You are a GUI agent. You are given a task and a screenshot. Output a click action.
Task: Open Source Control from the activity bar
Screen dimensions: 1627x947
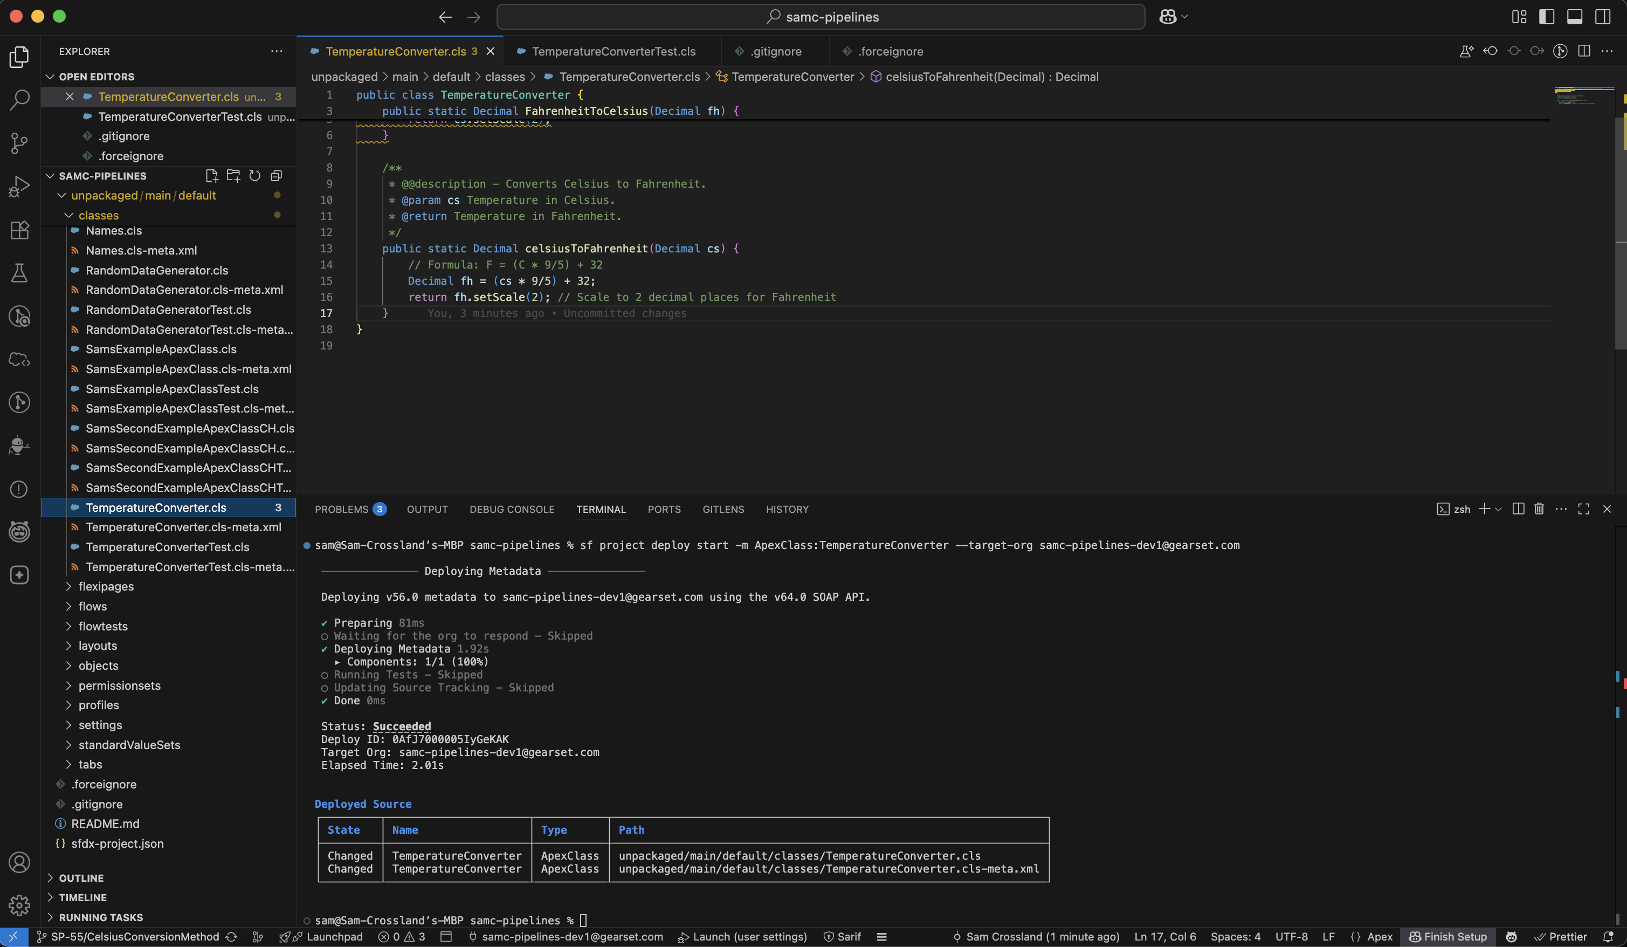click(x=19, y=143)
